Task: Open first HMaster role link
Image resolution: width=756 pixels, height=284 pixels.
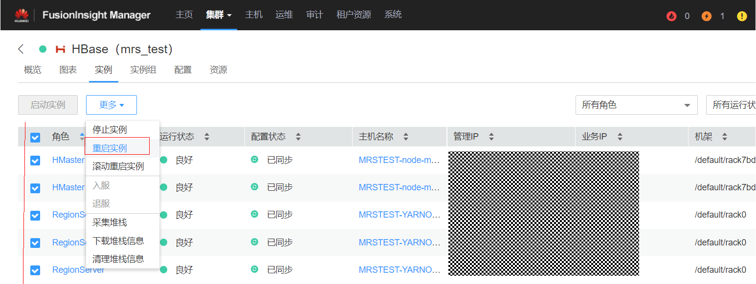Action: point(68,160)
